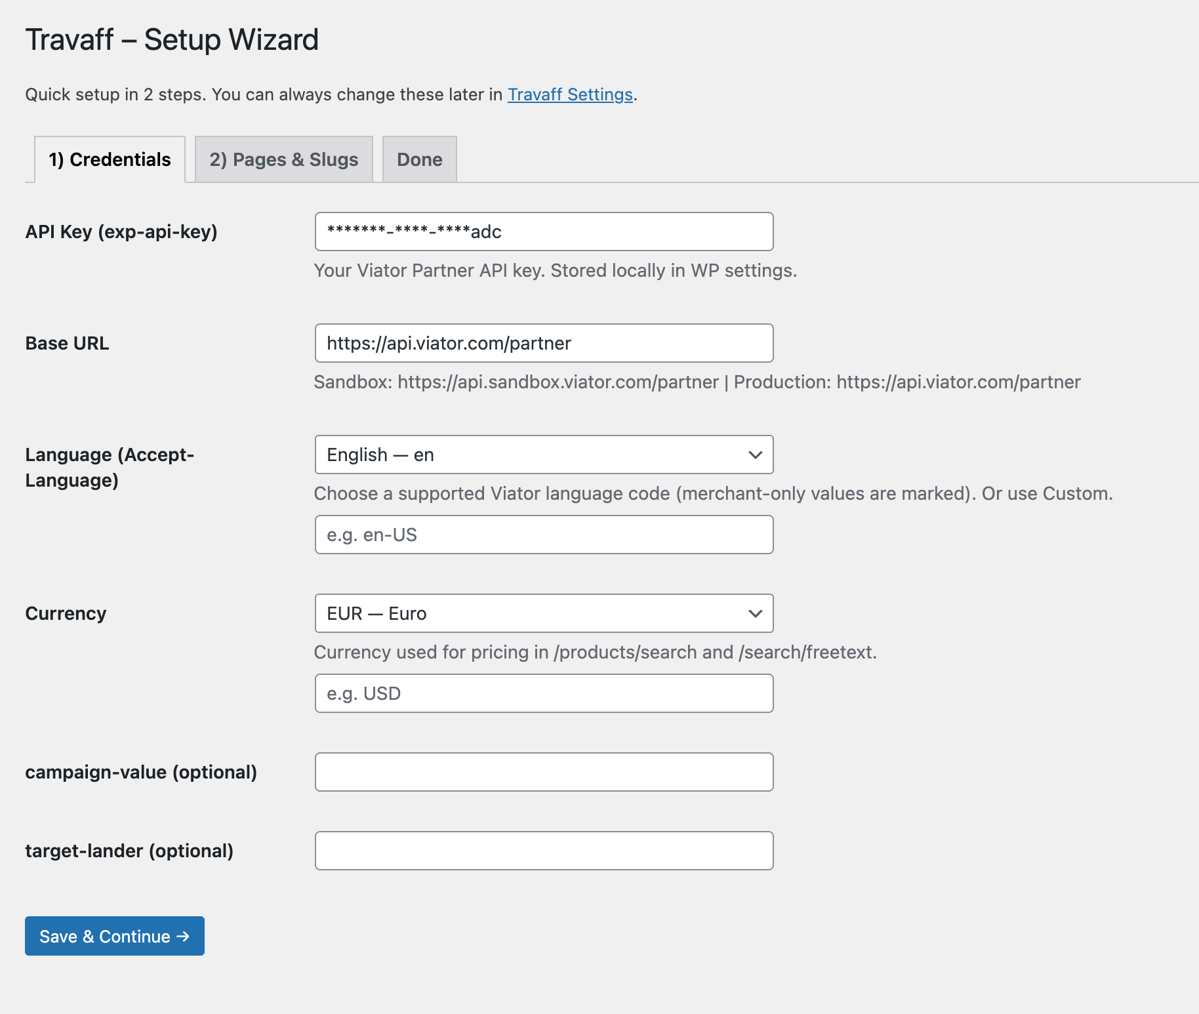Open the Done tab
The width and height of the screenshot is (1199, 1014).
[x=419, y=159]
